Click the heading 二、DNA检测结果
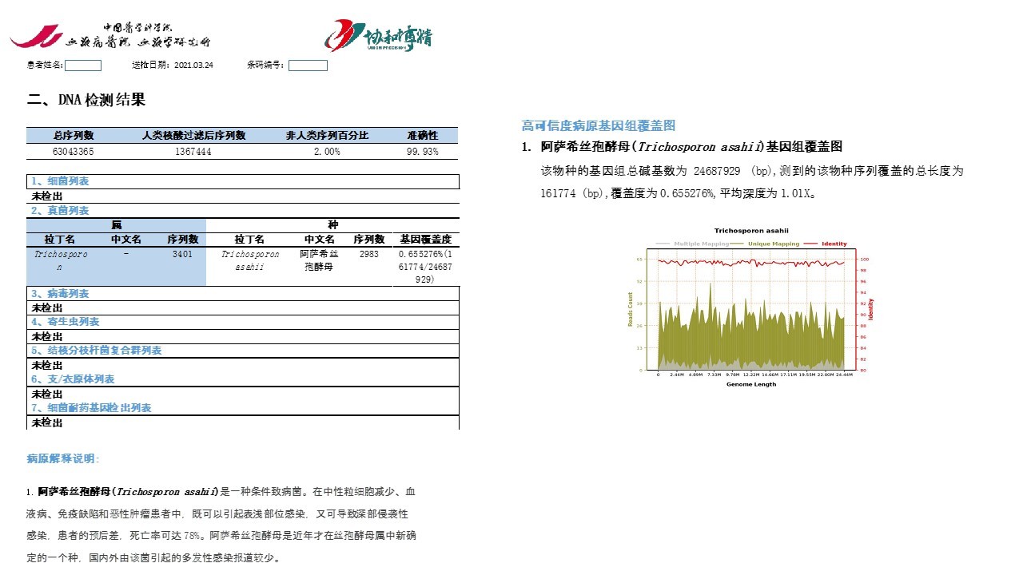Screen dimensions: 1023x575 point(86,100)
